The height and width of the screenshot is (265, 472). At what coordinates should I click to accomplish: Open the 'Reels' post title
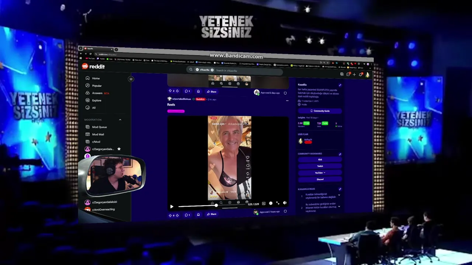pyautogui.click(x=171, y=105)
